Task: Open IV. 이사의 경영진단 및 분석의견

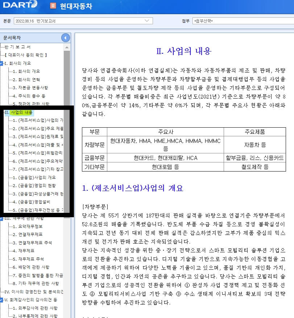Action: click(34, 292)
